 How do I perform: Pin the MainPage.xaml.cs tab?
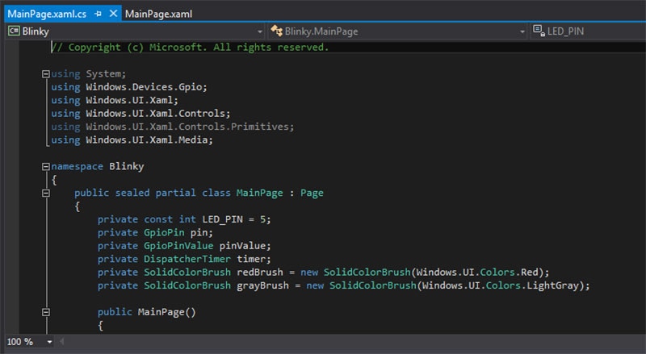point(98,14)
